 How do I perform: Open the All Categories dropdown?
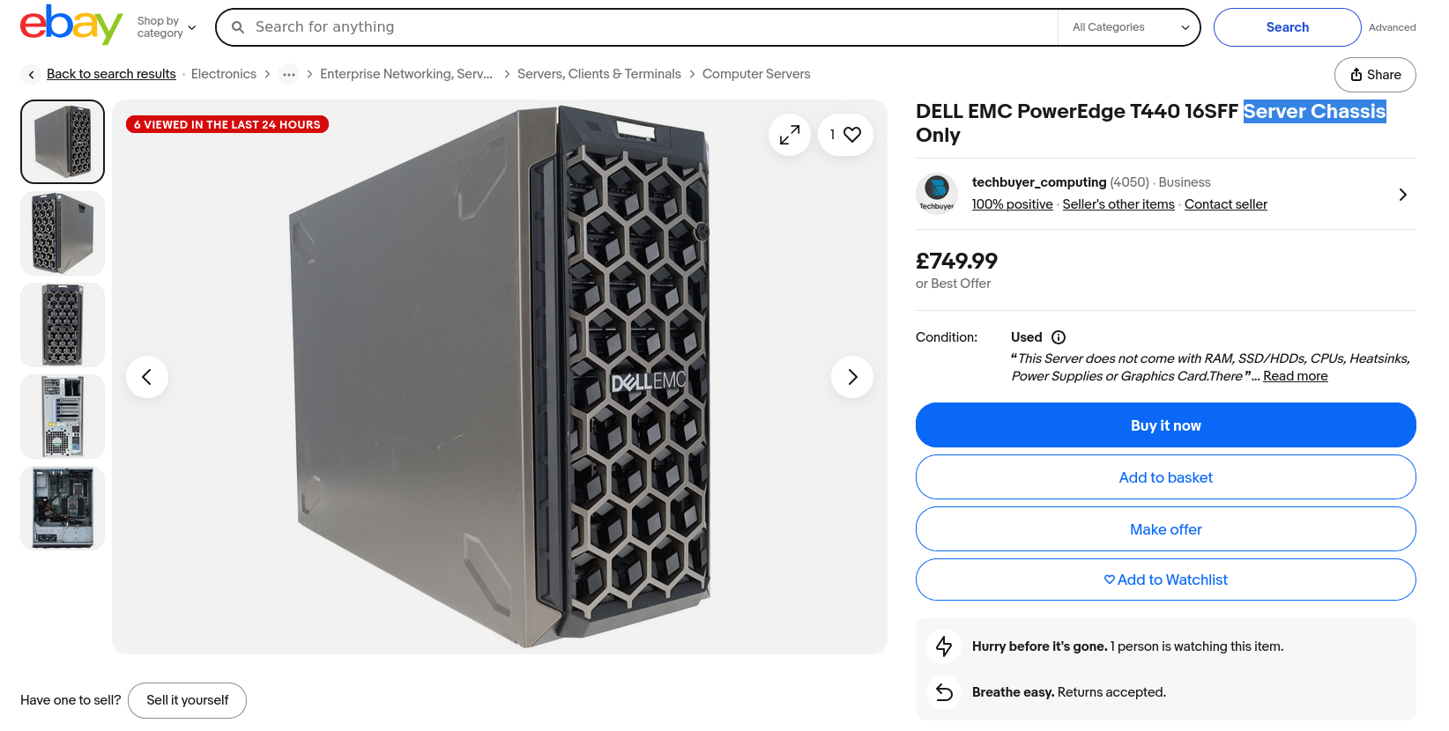click(1130, 27)
